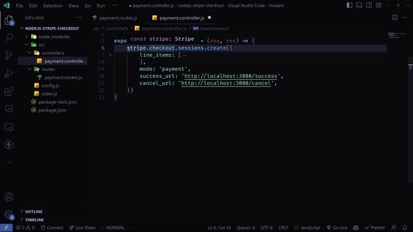Click the cancel_url localhost link
This screenshot has width=413, height=232.
[226, 83]
